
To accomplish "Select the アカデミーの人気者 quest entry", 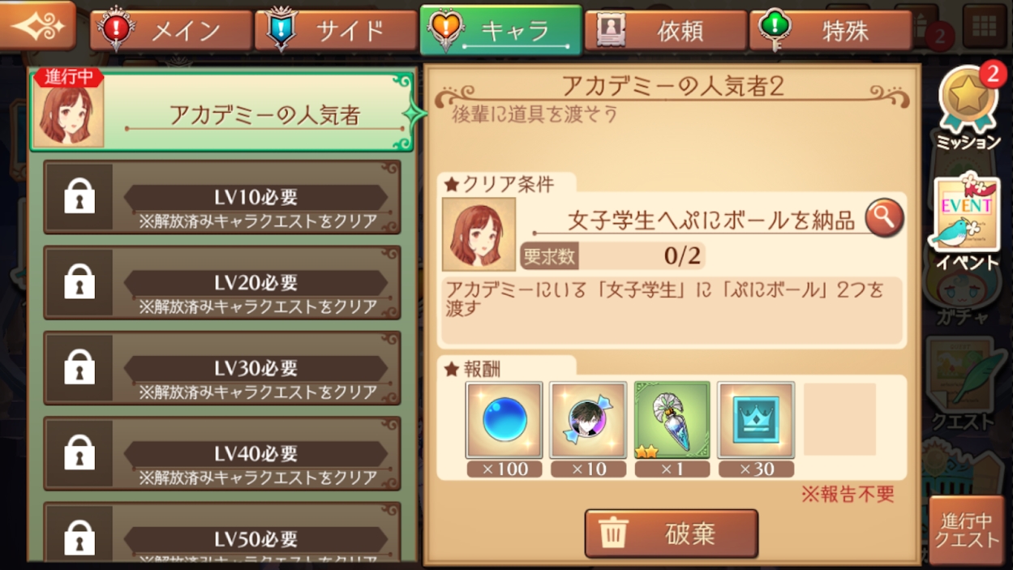I will (223, 110).
